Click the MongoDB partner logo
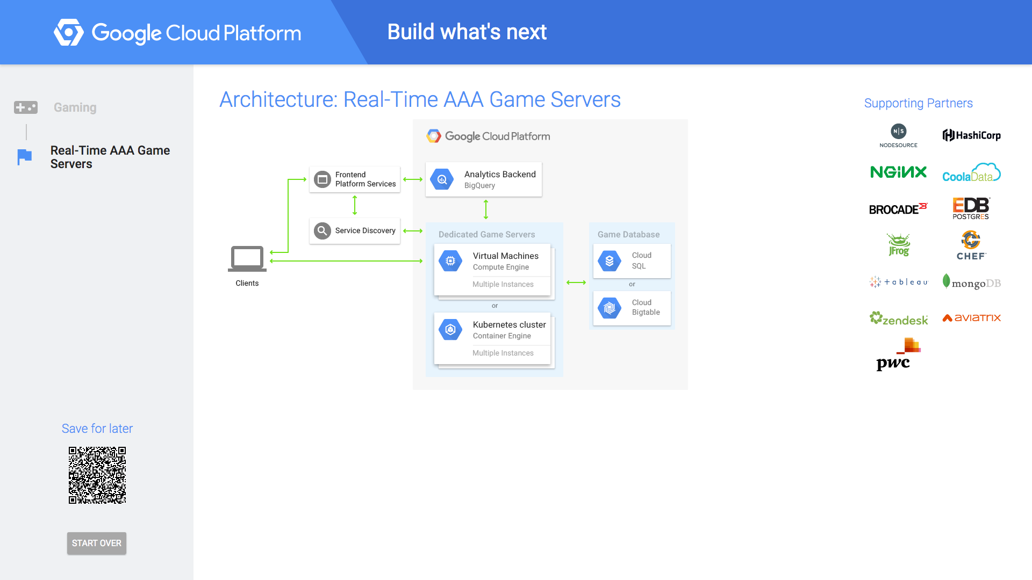This screenshot has width=1032, height=580. point(972,282)
